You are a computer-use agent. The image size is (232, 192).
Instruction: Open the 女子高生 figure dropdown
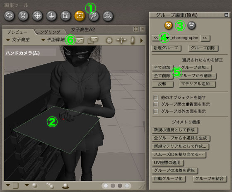coord(18,40)
